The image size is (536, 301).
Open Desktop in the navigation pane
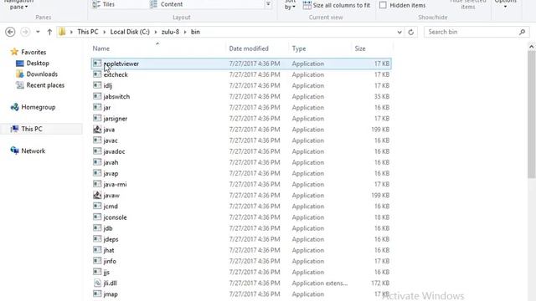38,64
